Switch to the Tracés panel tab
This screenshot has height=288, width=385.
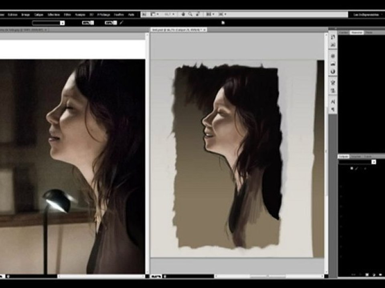[x=368, y=156]
